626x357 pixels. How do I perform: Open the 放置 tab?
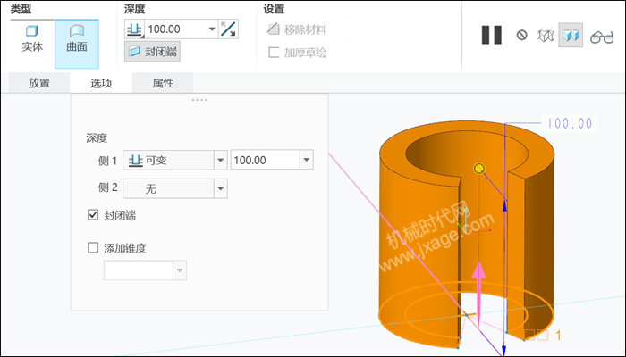coord(39,83)
